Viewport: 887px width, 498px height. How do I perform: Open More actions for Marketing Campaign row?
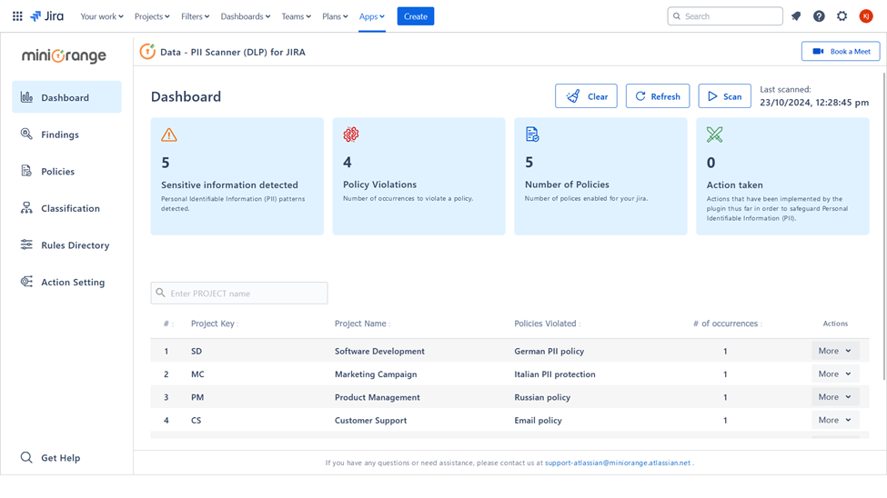(x=835, y=373)
